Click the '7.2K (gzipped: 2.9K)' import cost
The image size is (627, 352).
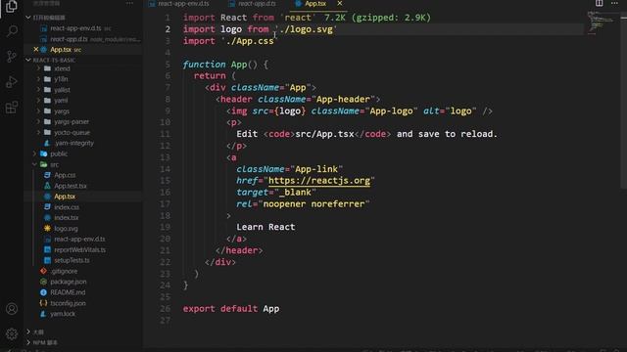377,18
